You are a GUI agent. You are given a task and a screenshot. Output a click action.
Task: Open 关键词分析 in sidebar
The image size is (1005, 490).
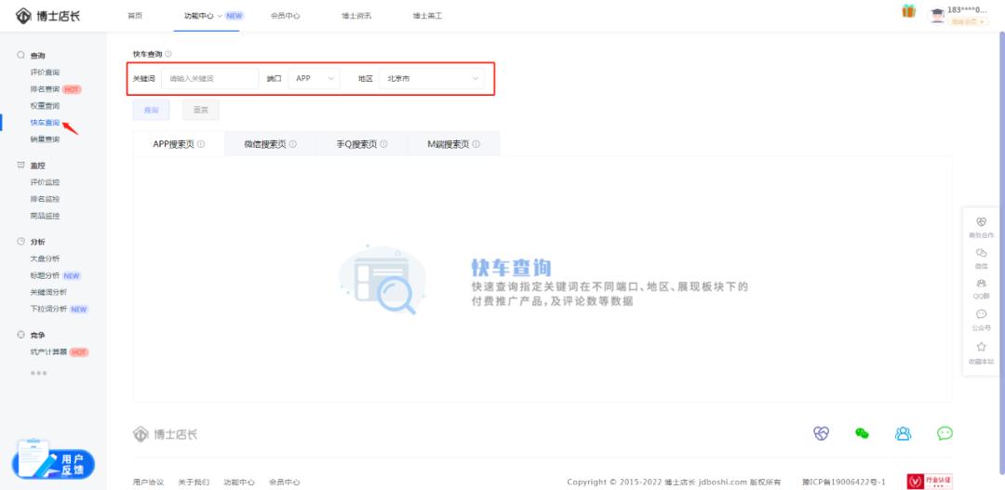click(48, 292)
